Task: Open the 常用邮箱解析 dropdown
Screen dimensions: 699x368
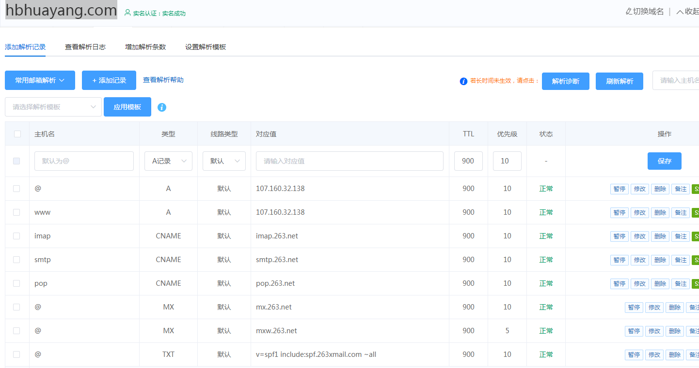Action: 40,80
